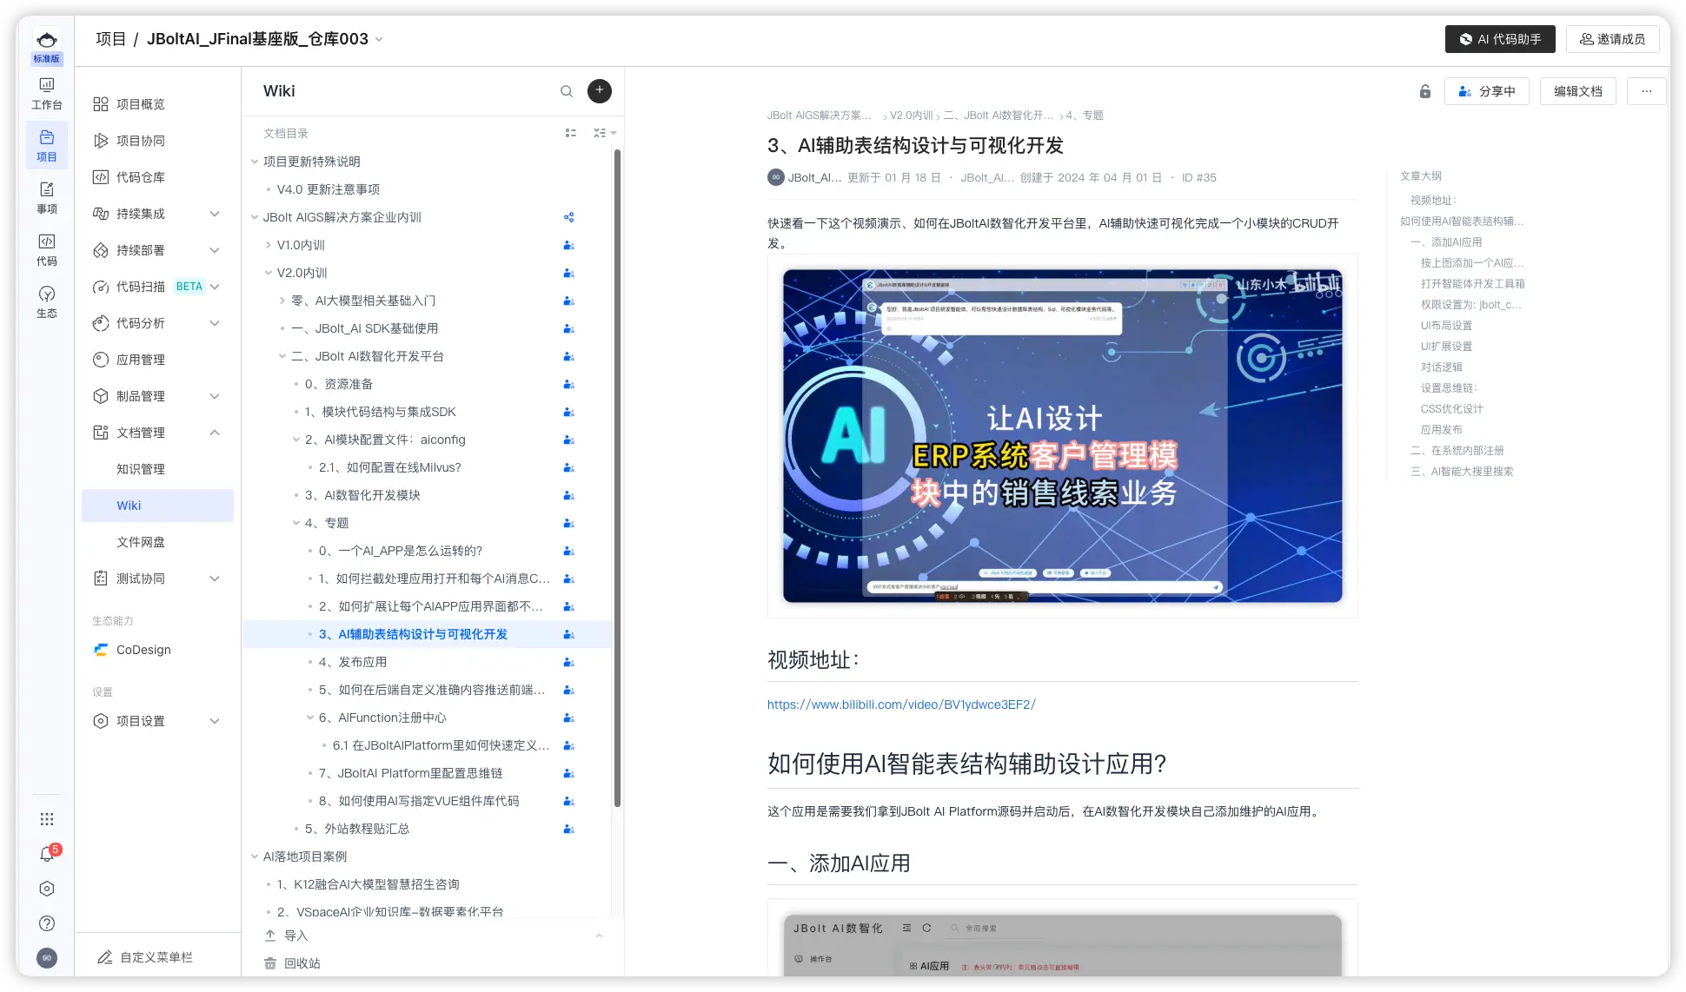Expand the V1.0内训 tree node

(269, 245)
